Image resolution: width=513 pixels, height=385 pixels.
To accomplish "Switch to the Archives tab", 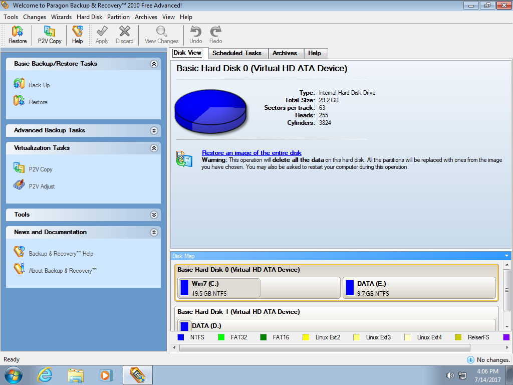I will (x=285, y=53).
